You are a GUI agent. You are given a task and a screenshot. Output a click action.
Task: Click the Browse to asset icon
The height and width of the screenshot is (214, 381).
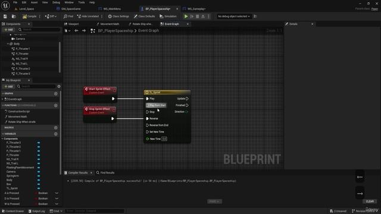point(14,16)
